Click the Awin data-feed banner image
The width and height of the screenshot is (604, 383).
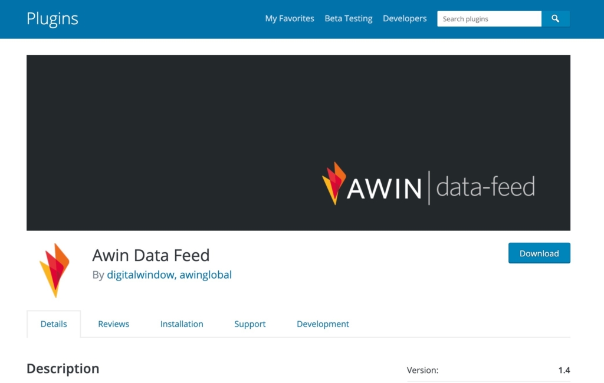click(x=298, y=142)
